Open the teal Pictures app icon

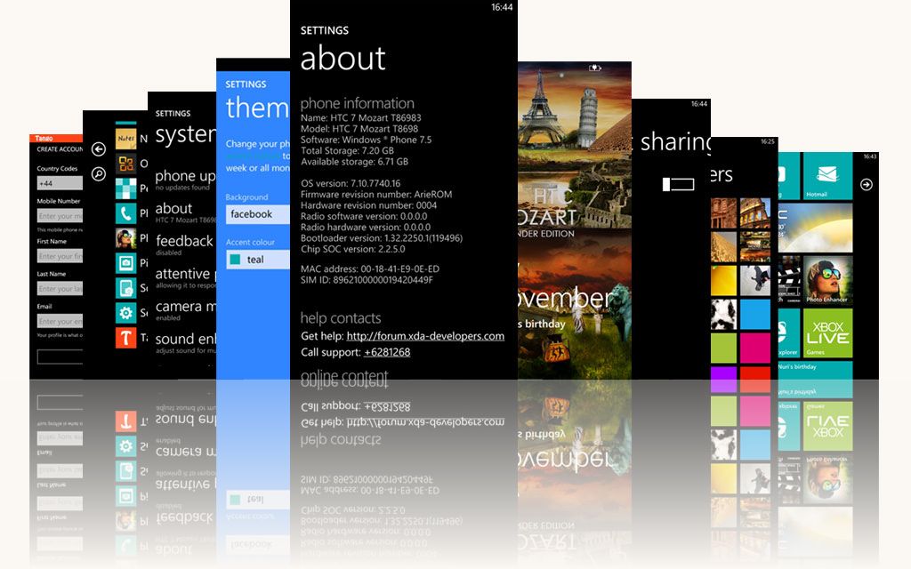125,263
